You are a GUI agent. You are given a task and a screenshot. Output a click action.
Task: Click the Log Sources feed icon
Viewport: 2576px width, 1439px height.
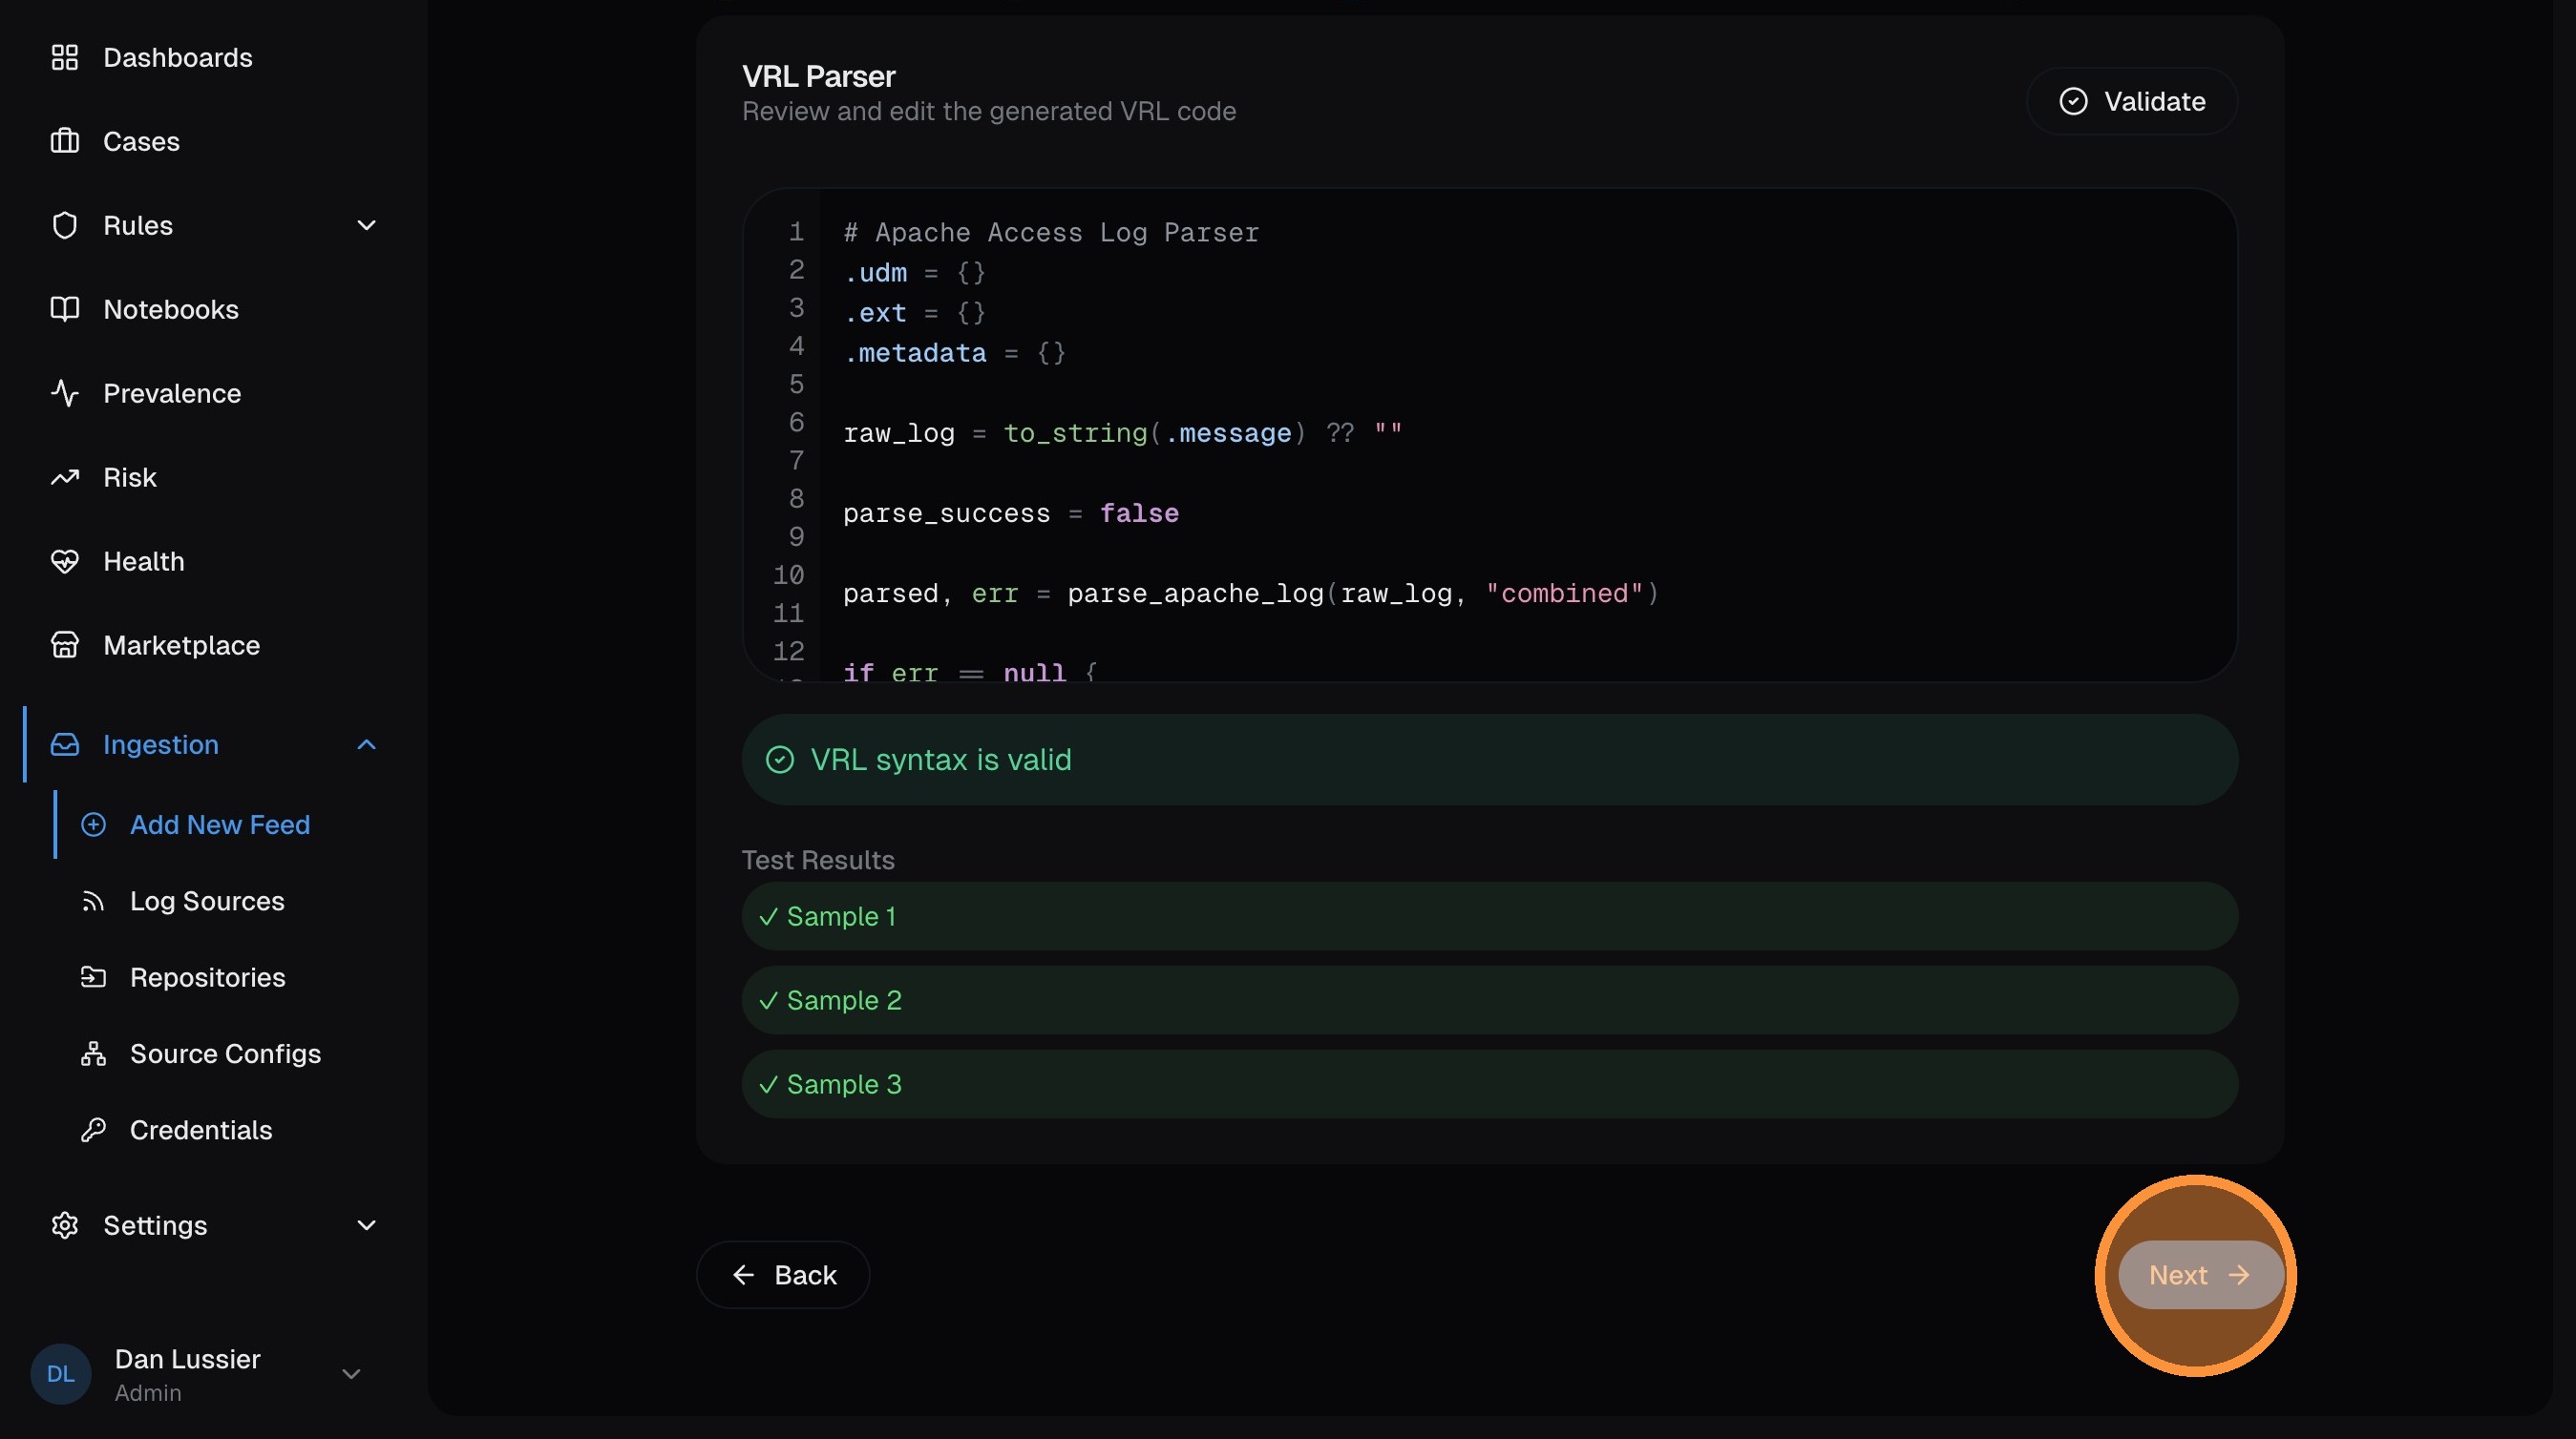click(x=94, y=901)
